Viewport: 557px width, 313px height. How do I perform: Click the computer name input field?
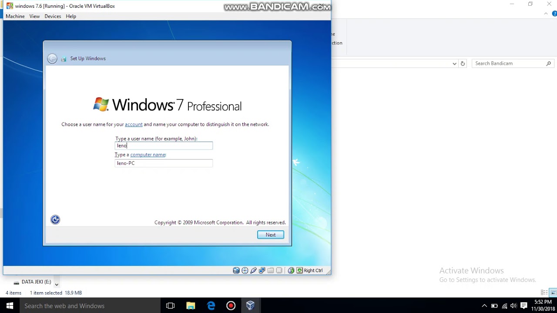(164, 163)
